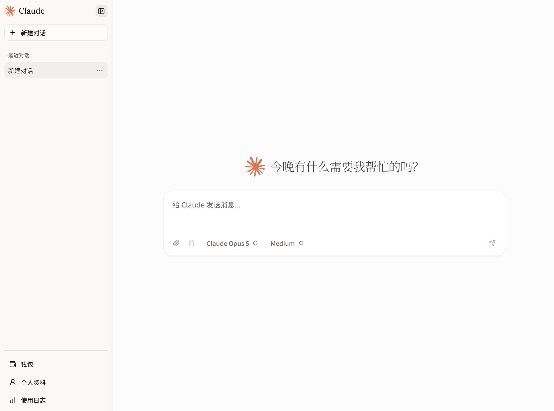The width and height of the screenshot is (554, 411).
Task: Open the Medium effort level dropdown
Action: pos(287,243)
